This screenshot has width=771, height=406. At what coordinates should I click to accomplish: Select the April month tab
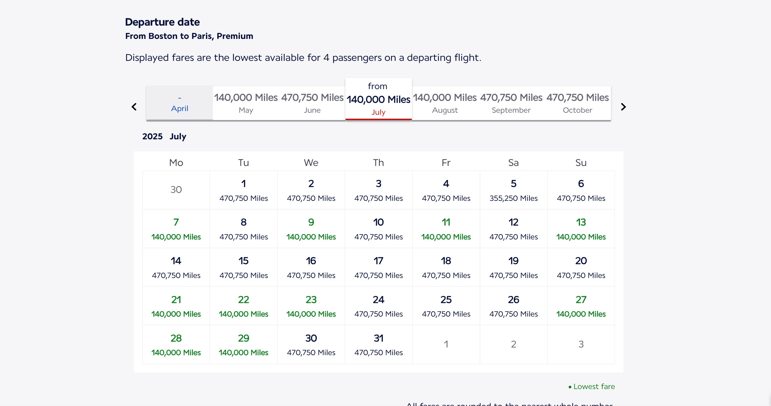coord(180,103)
